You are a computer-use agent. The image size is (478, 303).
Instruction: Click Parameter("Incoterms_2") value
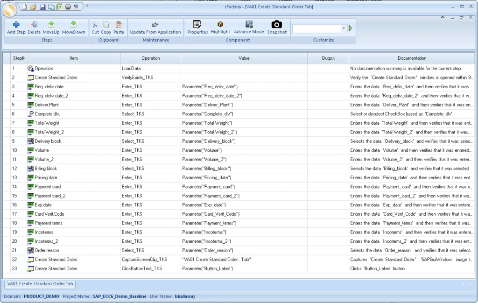206,241
